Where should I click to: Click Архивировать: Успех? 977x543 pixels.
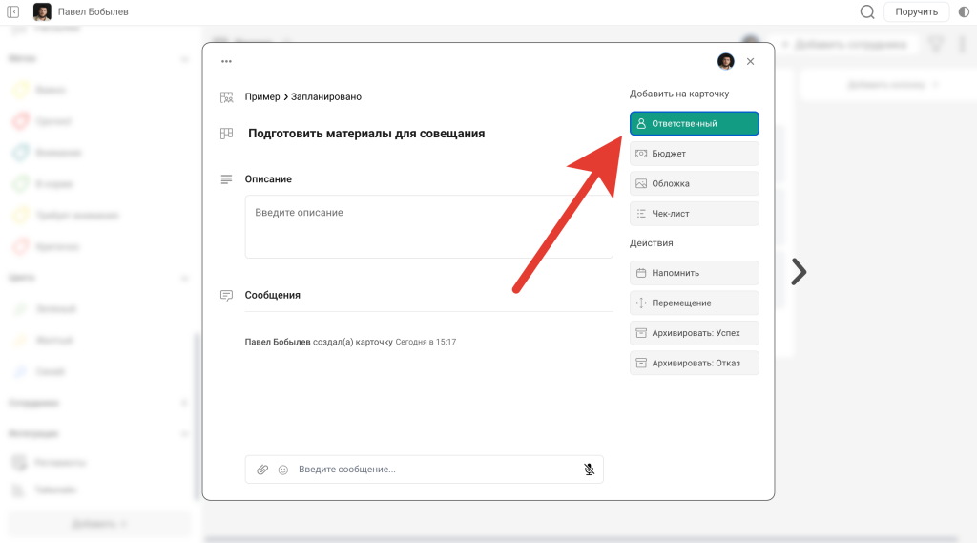(x=695, y=333)
